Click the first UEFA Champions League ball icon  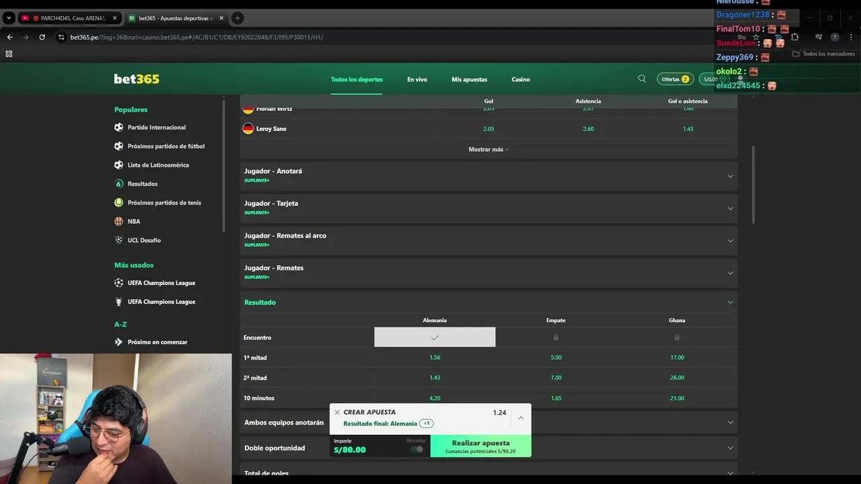point(119,283)
